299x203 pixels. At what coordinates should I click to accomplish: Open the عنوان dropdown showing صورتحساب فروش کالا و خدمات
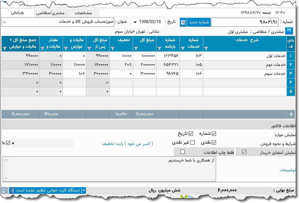tap(4, 22)
